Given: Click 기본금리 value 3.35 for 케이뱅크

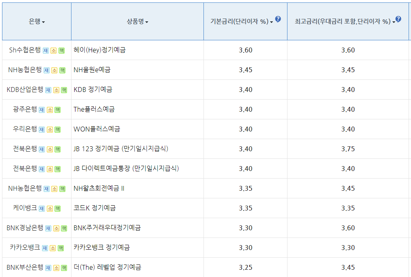Looking at the screenshot, I should click(x=245, y=208).
